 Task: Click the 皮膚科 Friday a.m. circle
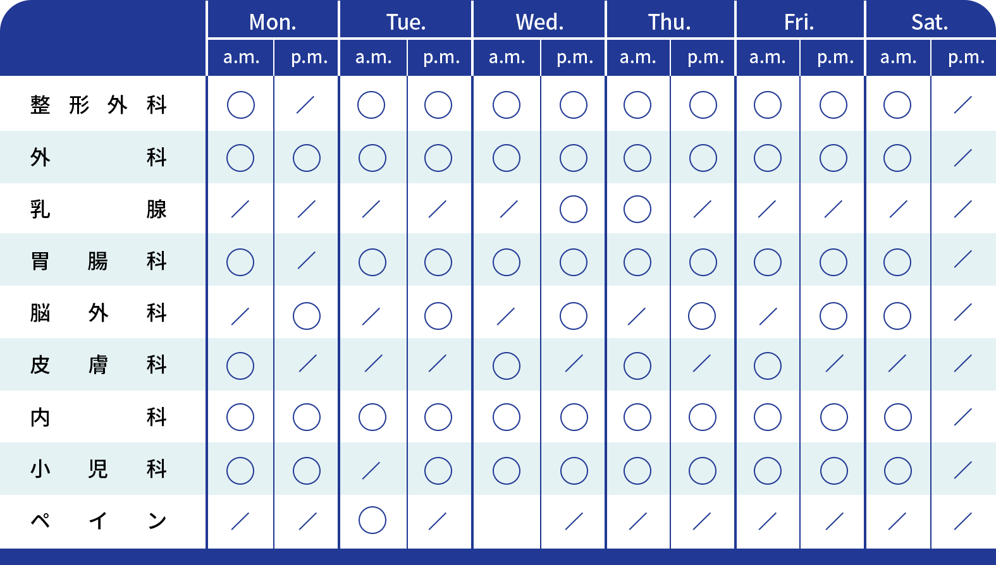(767, 366)
